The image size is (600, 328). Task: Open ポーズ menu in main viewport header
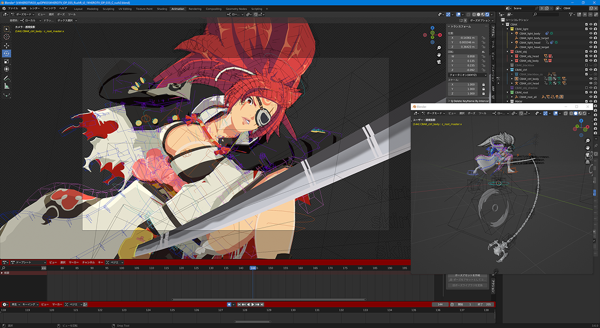click(x=61, y=15)
